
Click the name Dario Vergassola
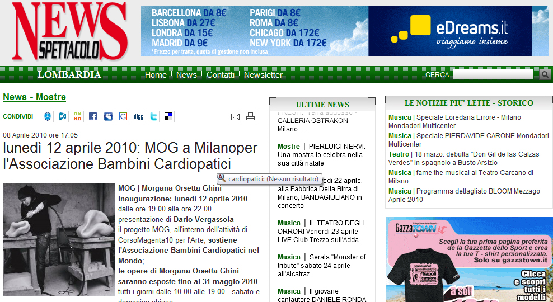[204, 219]
